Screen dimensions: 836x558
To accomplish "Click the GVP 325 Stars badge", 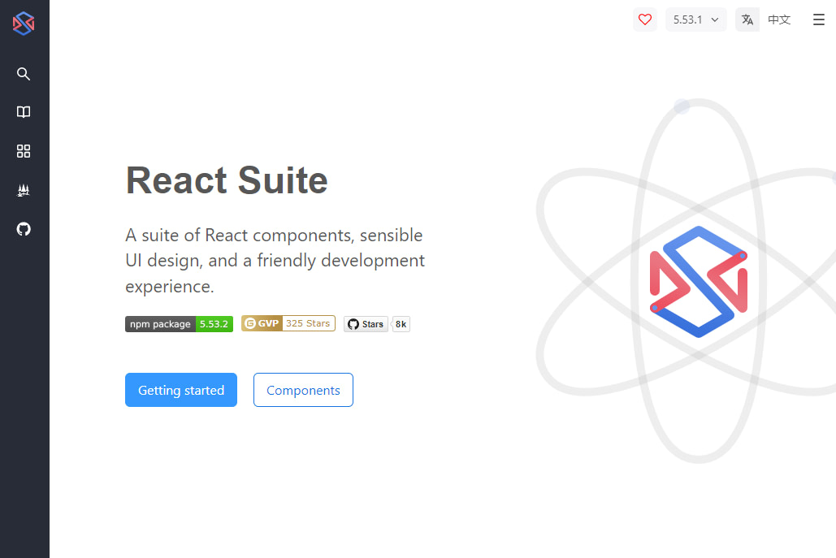I will (x=288, y=323).
